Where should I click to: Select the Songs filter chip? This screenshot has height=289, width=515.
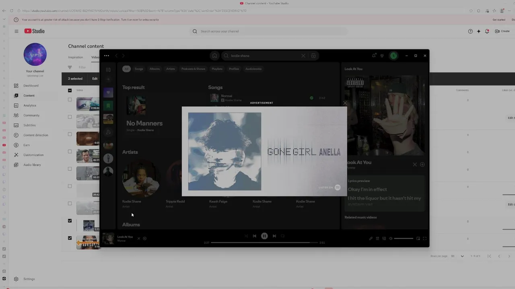point(139,69)
